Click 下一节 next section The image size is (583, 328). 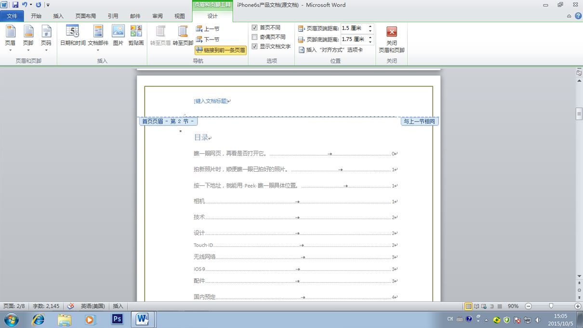click(208, 40)
